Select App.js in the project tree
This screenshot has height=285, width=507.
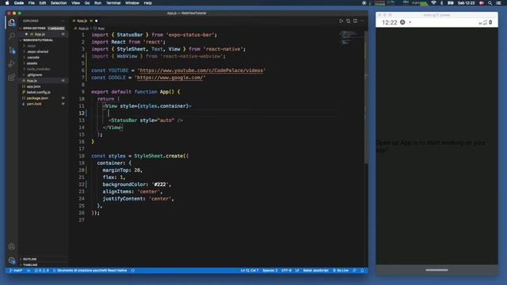point(32,81)
